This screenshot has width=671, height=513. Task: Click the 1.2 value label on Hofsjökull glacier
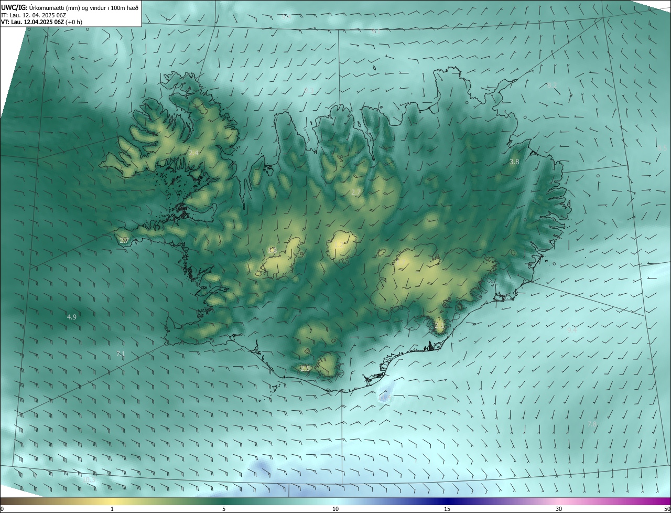(x=338, y=245)
